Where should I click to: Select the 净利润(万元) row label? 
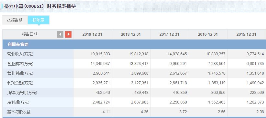point(18,102)
